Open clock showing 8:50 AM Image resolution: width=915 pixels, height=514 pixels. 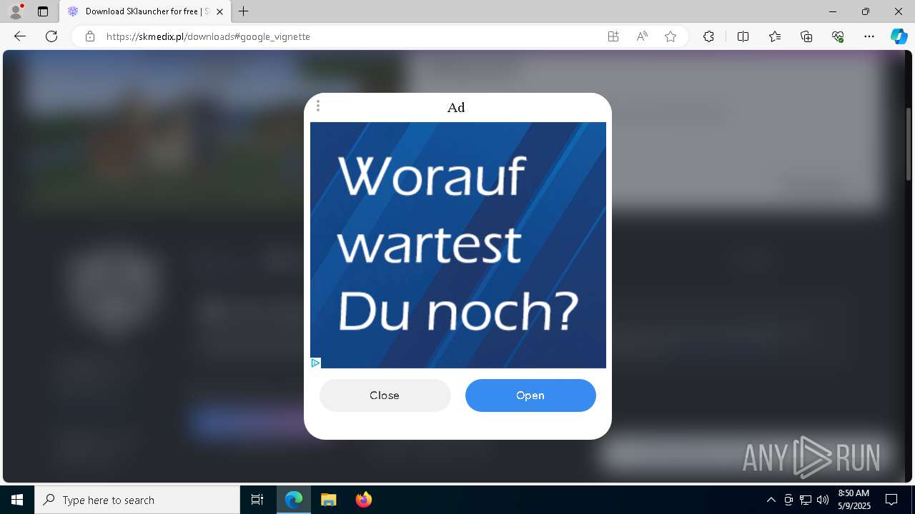click(x=854, y=500)
